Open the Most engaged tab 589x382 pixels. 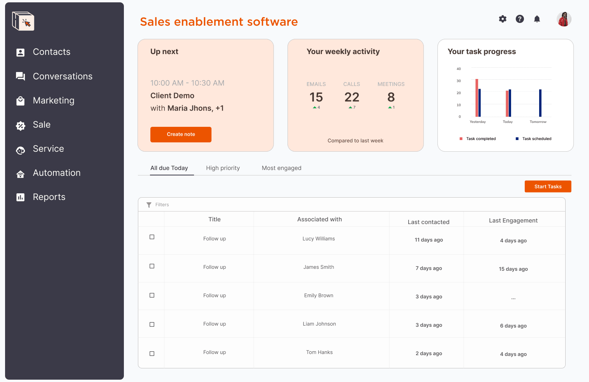281,168
